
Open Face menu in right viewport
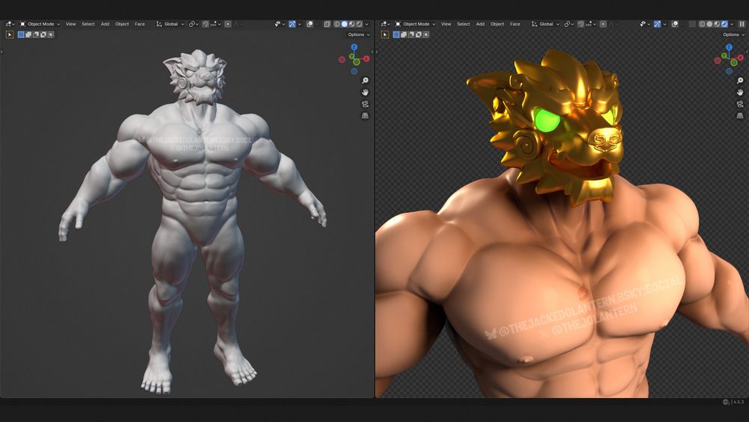point(515,24)
